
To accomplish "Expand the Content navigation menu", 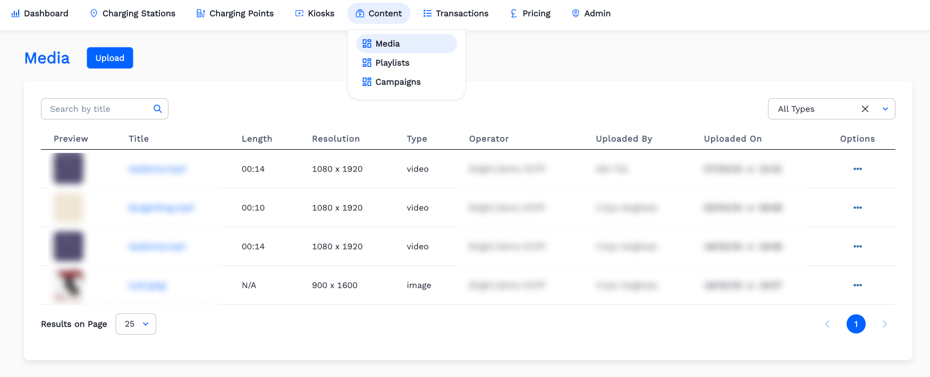I will [x=378, y=13].
